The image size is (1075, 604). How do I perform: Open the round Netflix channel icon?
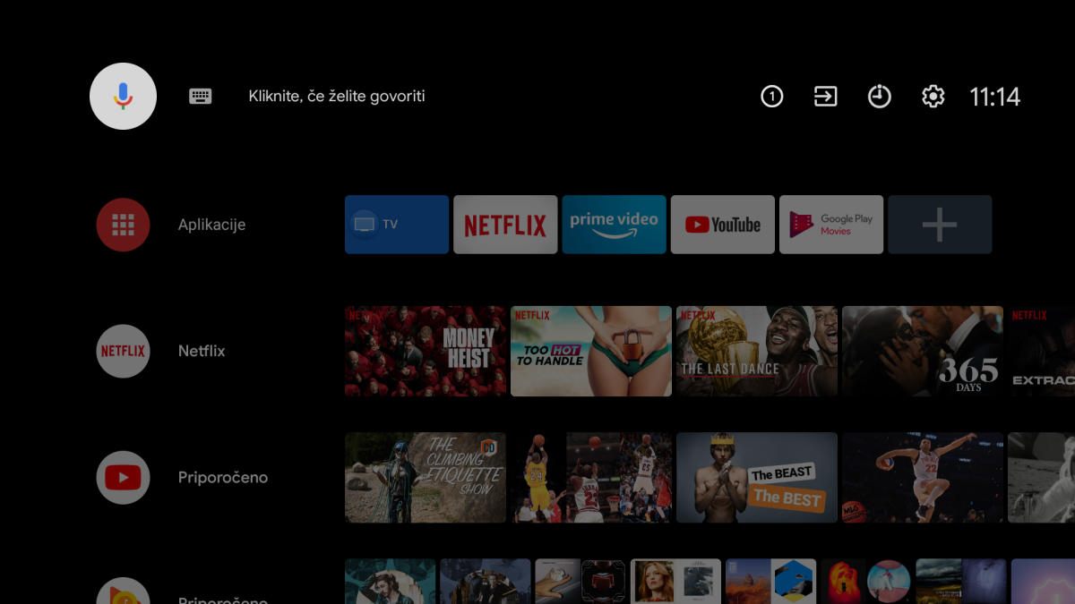(x=123, y=351)
